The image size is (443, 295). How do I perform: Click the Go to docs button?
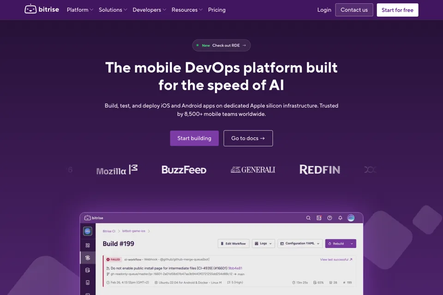248,138
